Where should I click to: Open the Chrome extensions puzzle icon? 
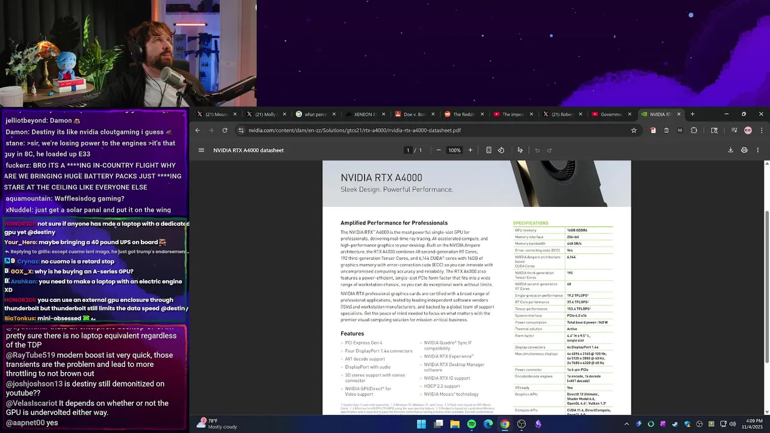[694, 131]
